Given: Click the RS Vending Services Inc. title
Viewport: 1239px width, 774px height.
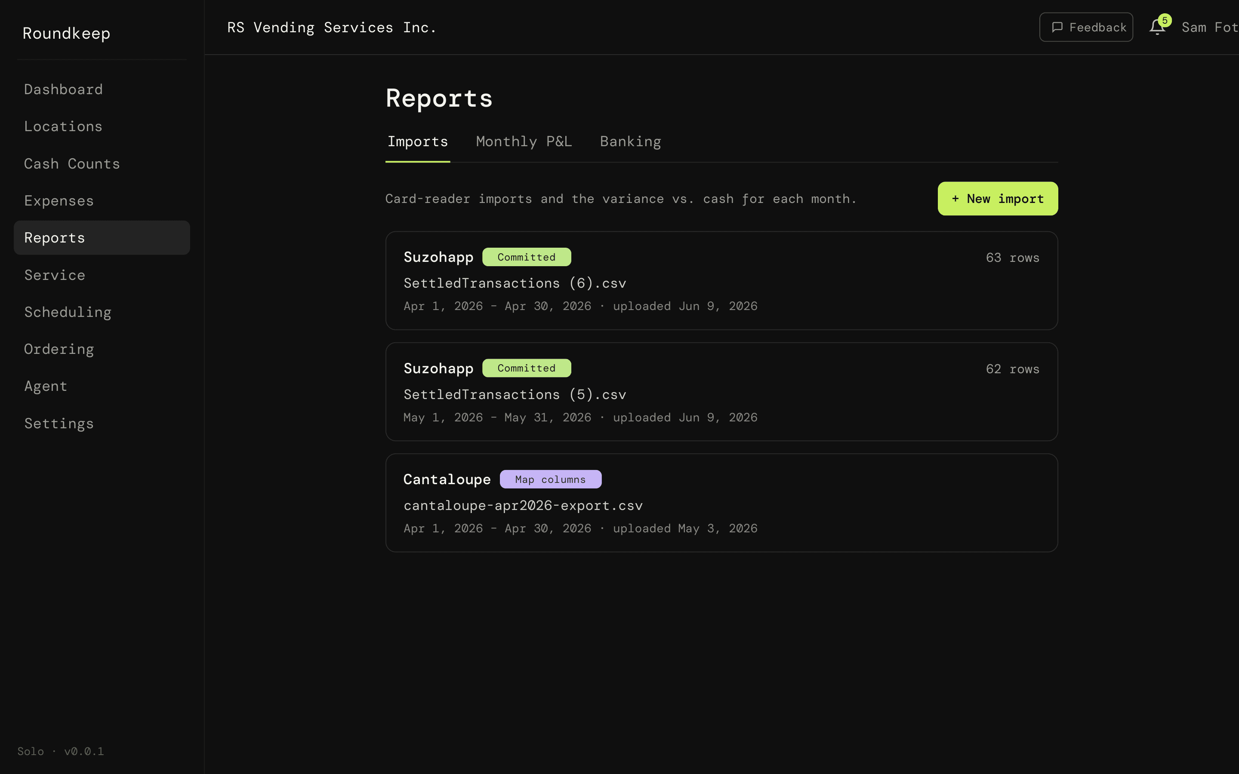Looking at the screenshot, I should tap(332, 28).
